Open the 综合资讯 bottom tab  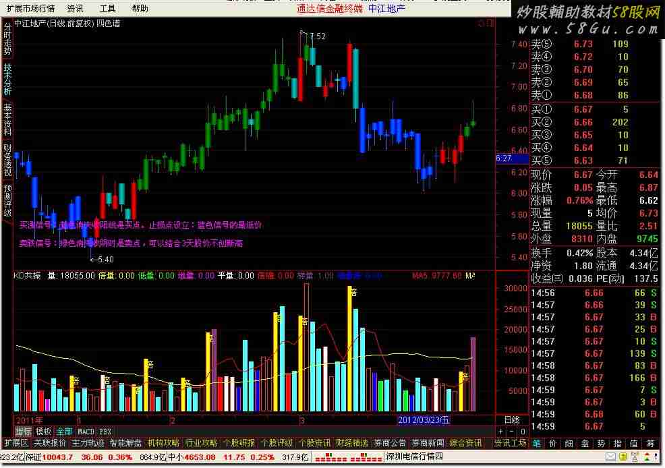click(465, 443)
